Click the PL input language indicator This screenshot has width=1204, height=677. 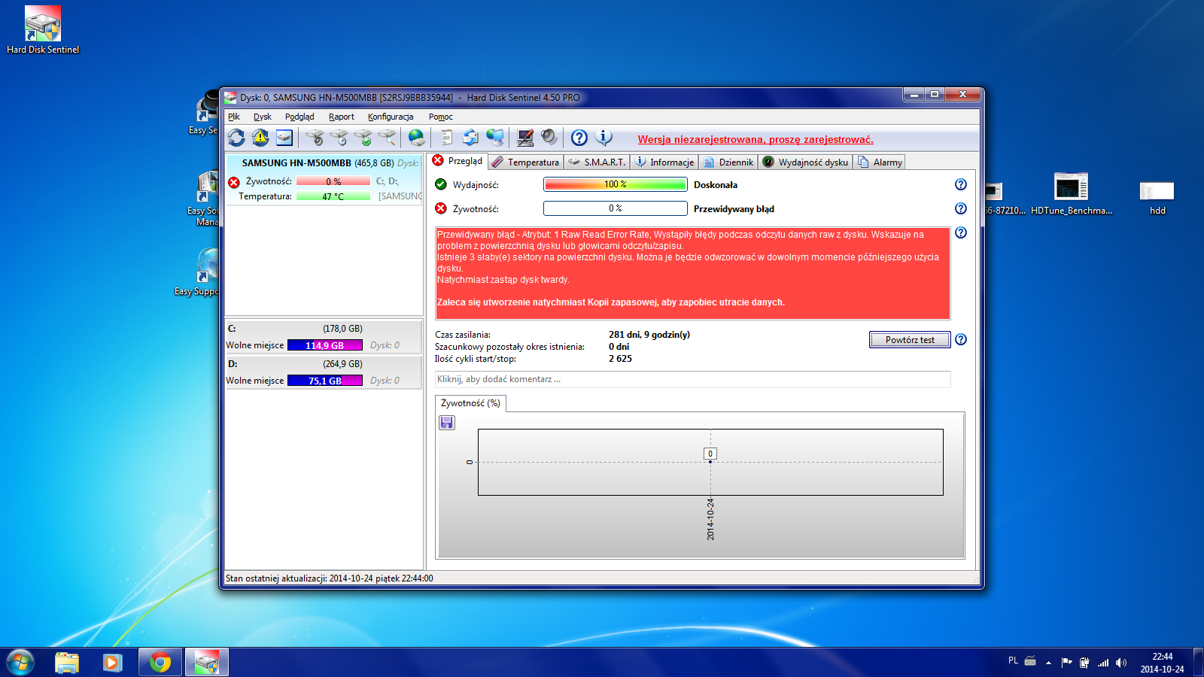(x=1013, y=660)
